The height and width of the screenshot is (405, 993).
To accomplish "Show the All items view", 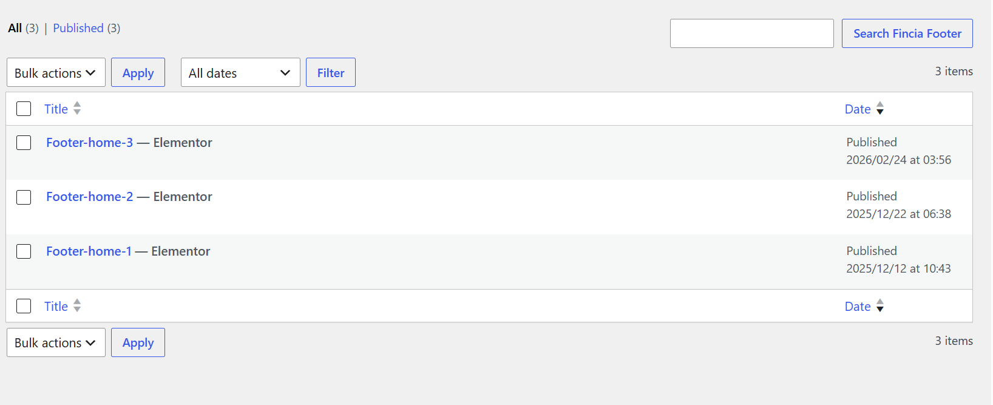I will [15, 28].
